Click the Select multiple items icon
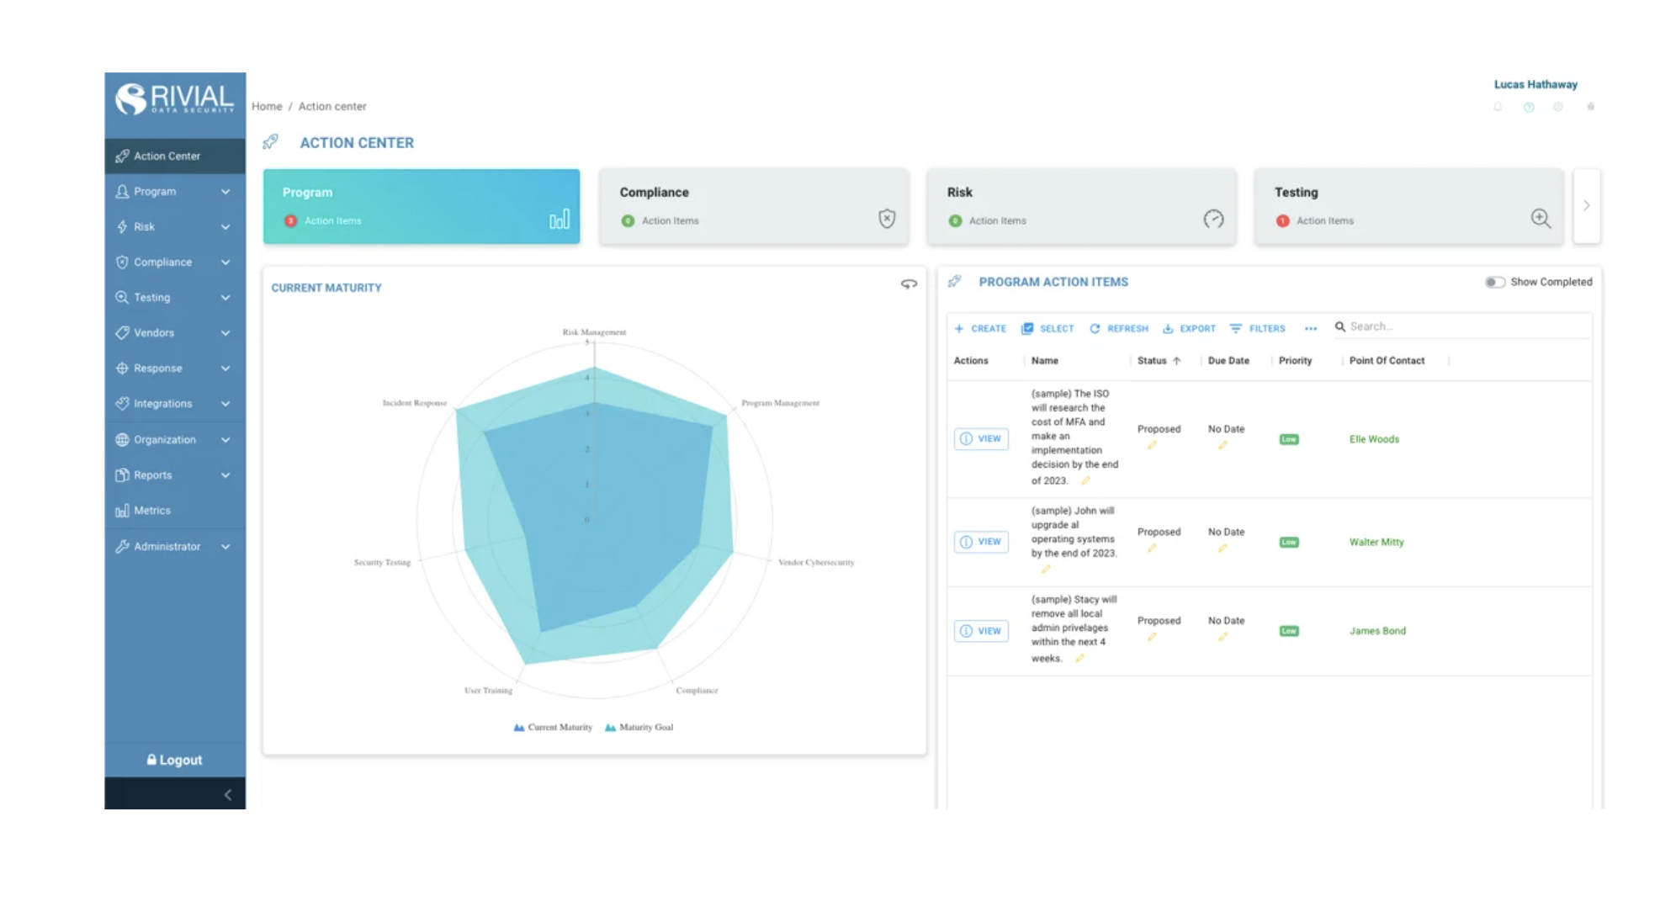The image size is (1676, 917). (1047, 328)
